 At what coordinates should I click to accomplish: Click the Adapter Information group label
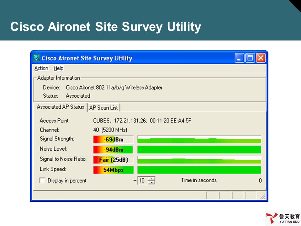(x=59, y=78)
